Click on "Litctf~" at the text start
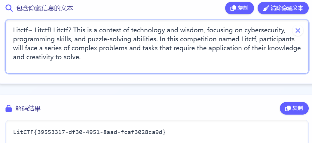This screenshot has height=143, width=312. tap(22, 30)
